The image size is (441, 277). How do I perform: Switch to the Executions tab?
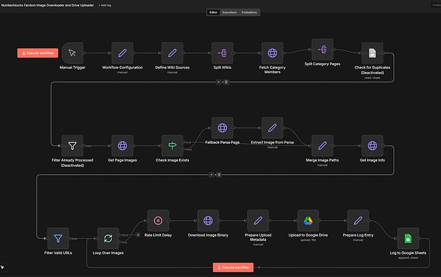[x=229, y=13]
